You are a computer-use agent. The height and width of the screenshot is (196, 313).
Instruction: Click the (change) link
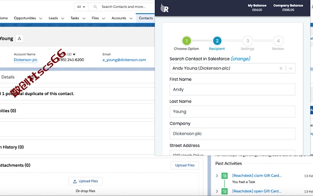pyautogui.click(x=241, y=59)
